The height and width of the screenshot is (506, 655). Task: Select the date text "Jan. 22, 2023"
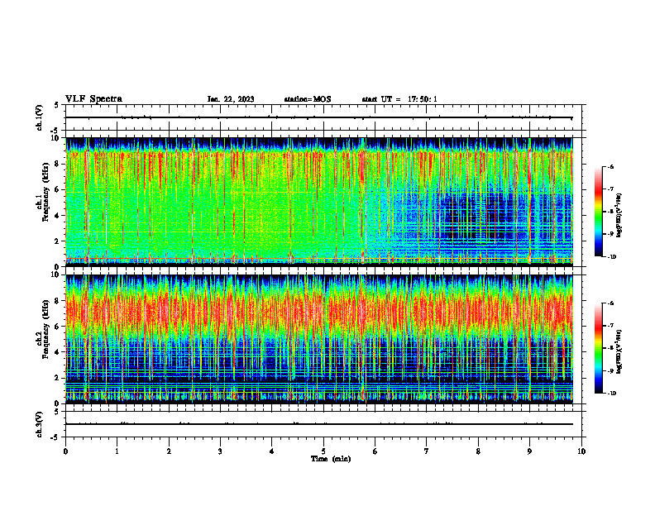231,99
